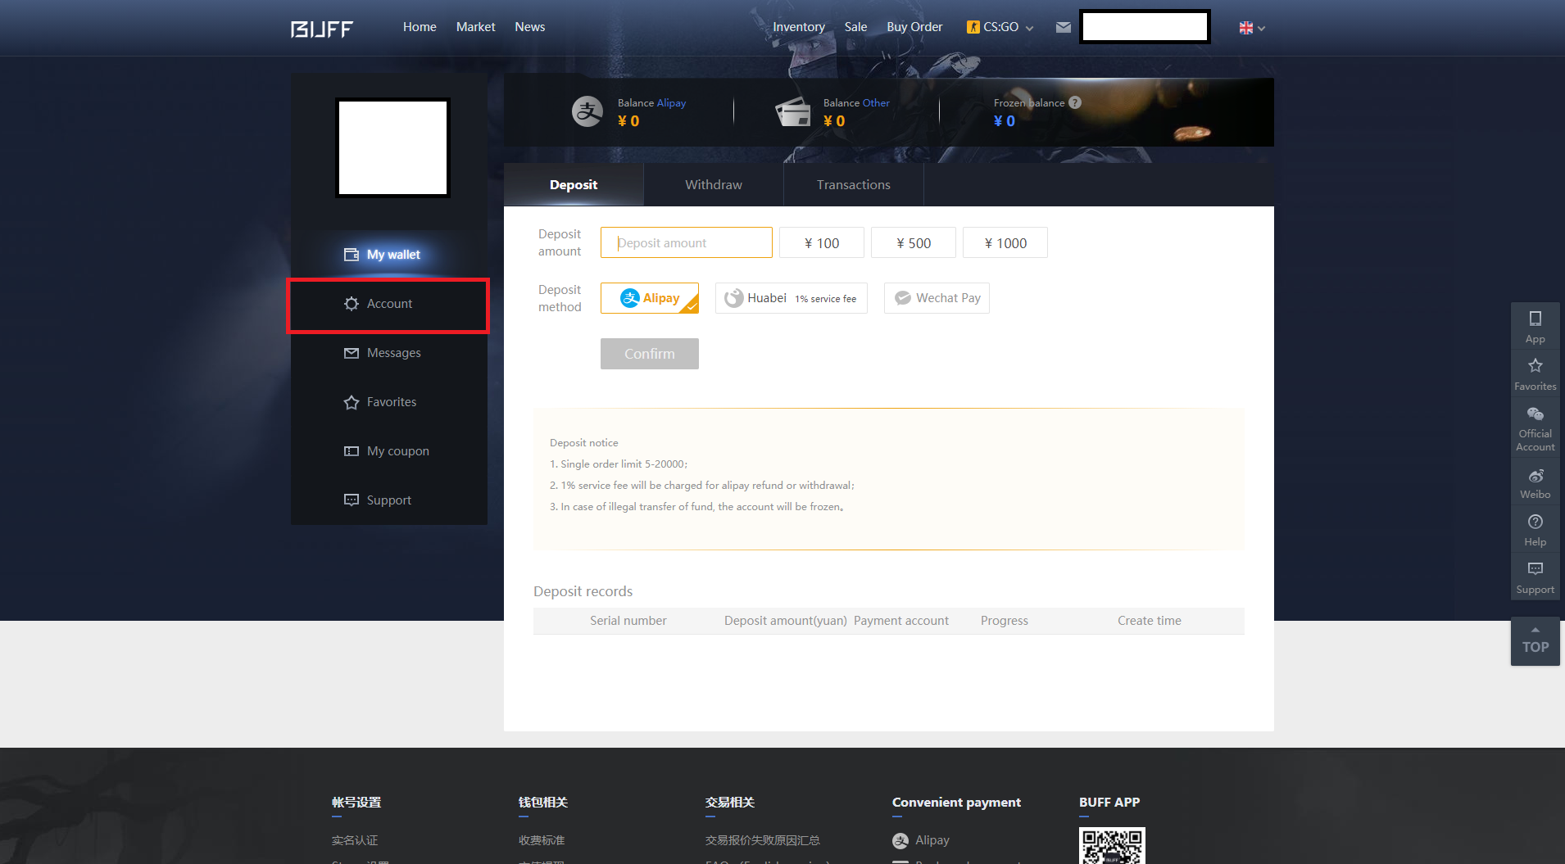The width and height of the screenshot is (1565, 864).
Task: Click the "Deposit amount(yuan)" column header
Action: 786,621
